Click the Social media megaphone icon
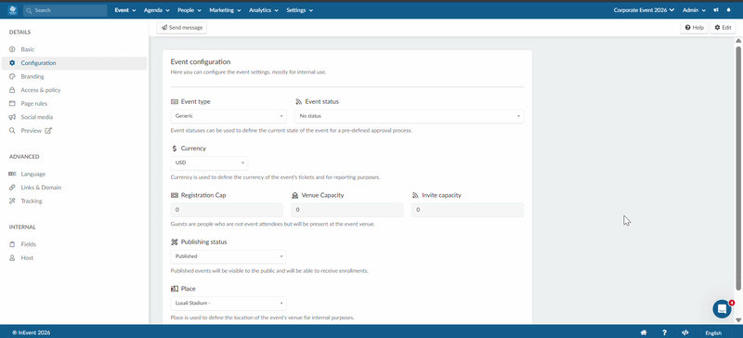This screenshot has height=338, width=743. coord(12,117)
